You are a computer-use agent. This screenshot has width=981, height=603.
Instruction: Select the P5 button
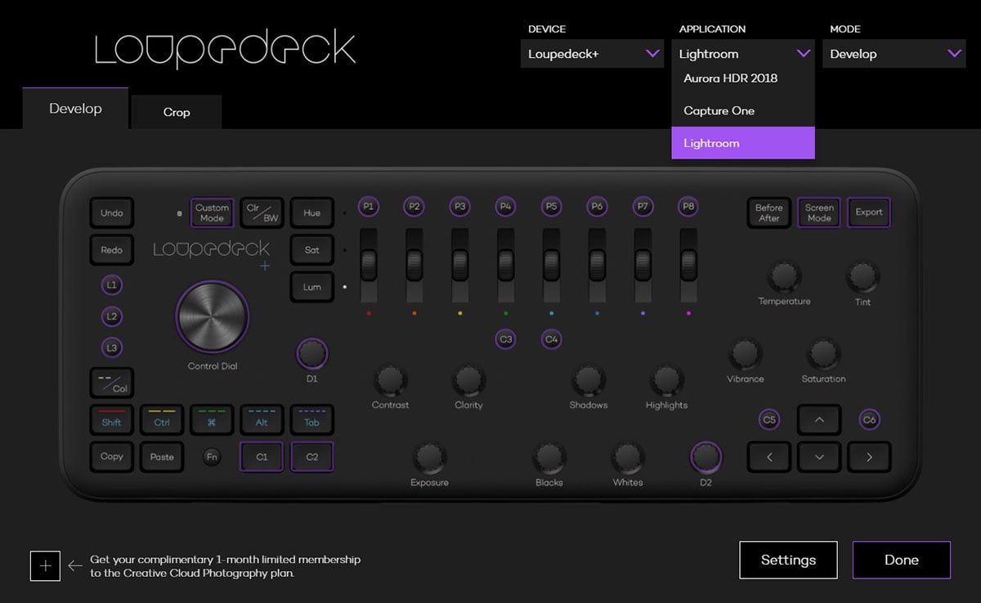(x=552, y=207)
